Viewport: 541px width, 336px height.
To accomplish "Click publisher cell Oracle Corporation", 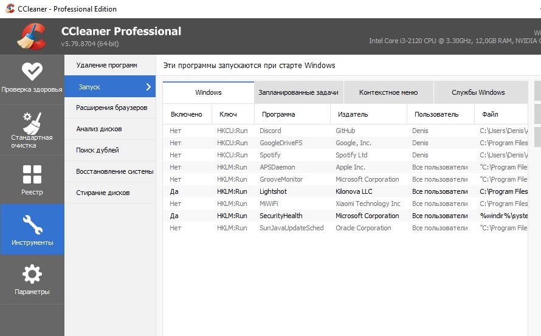I will tap(364, 228).
